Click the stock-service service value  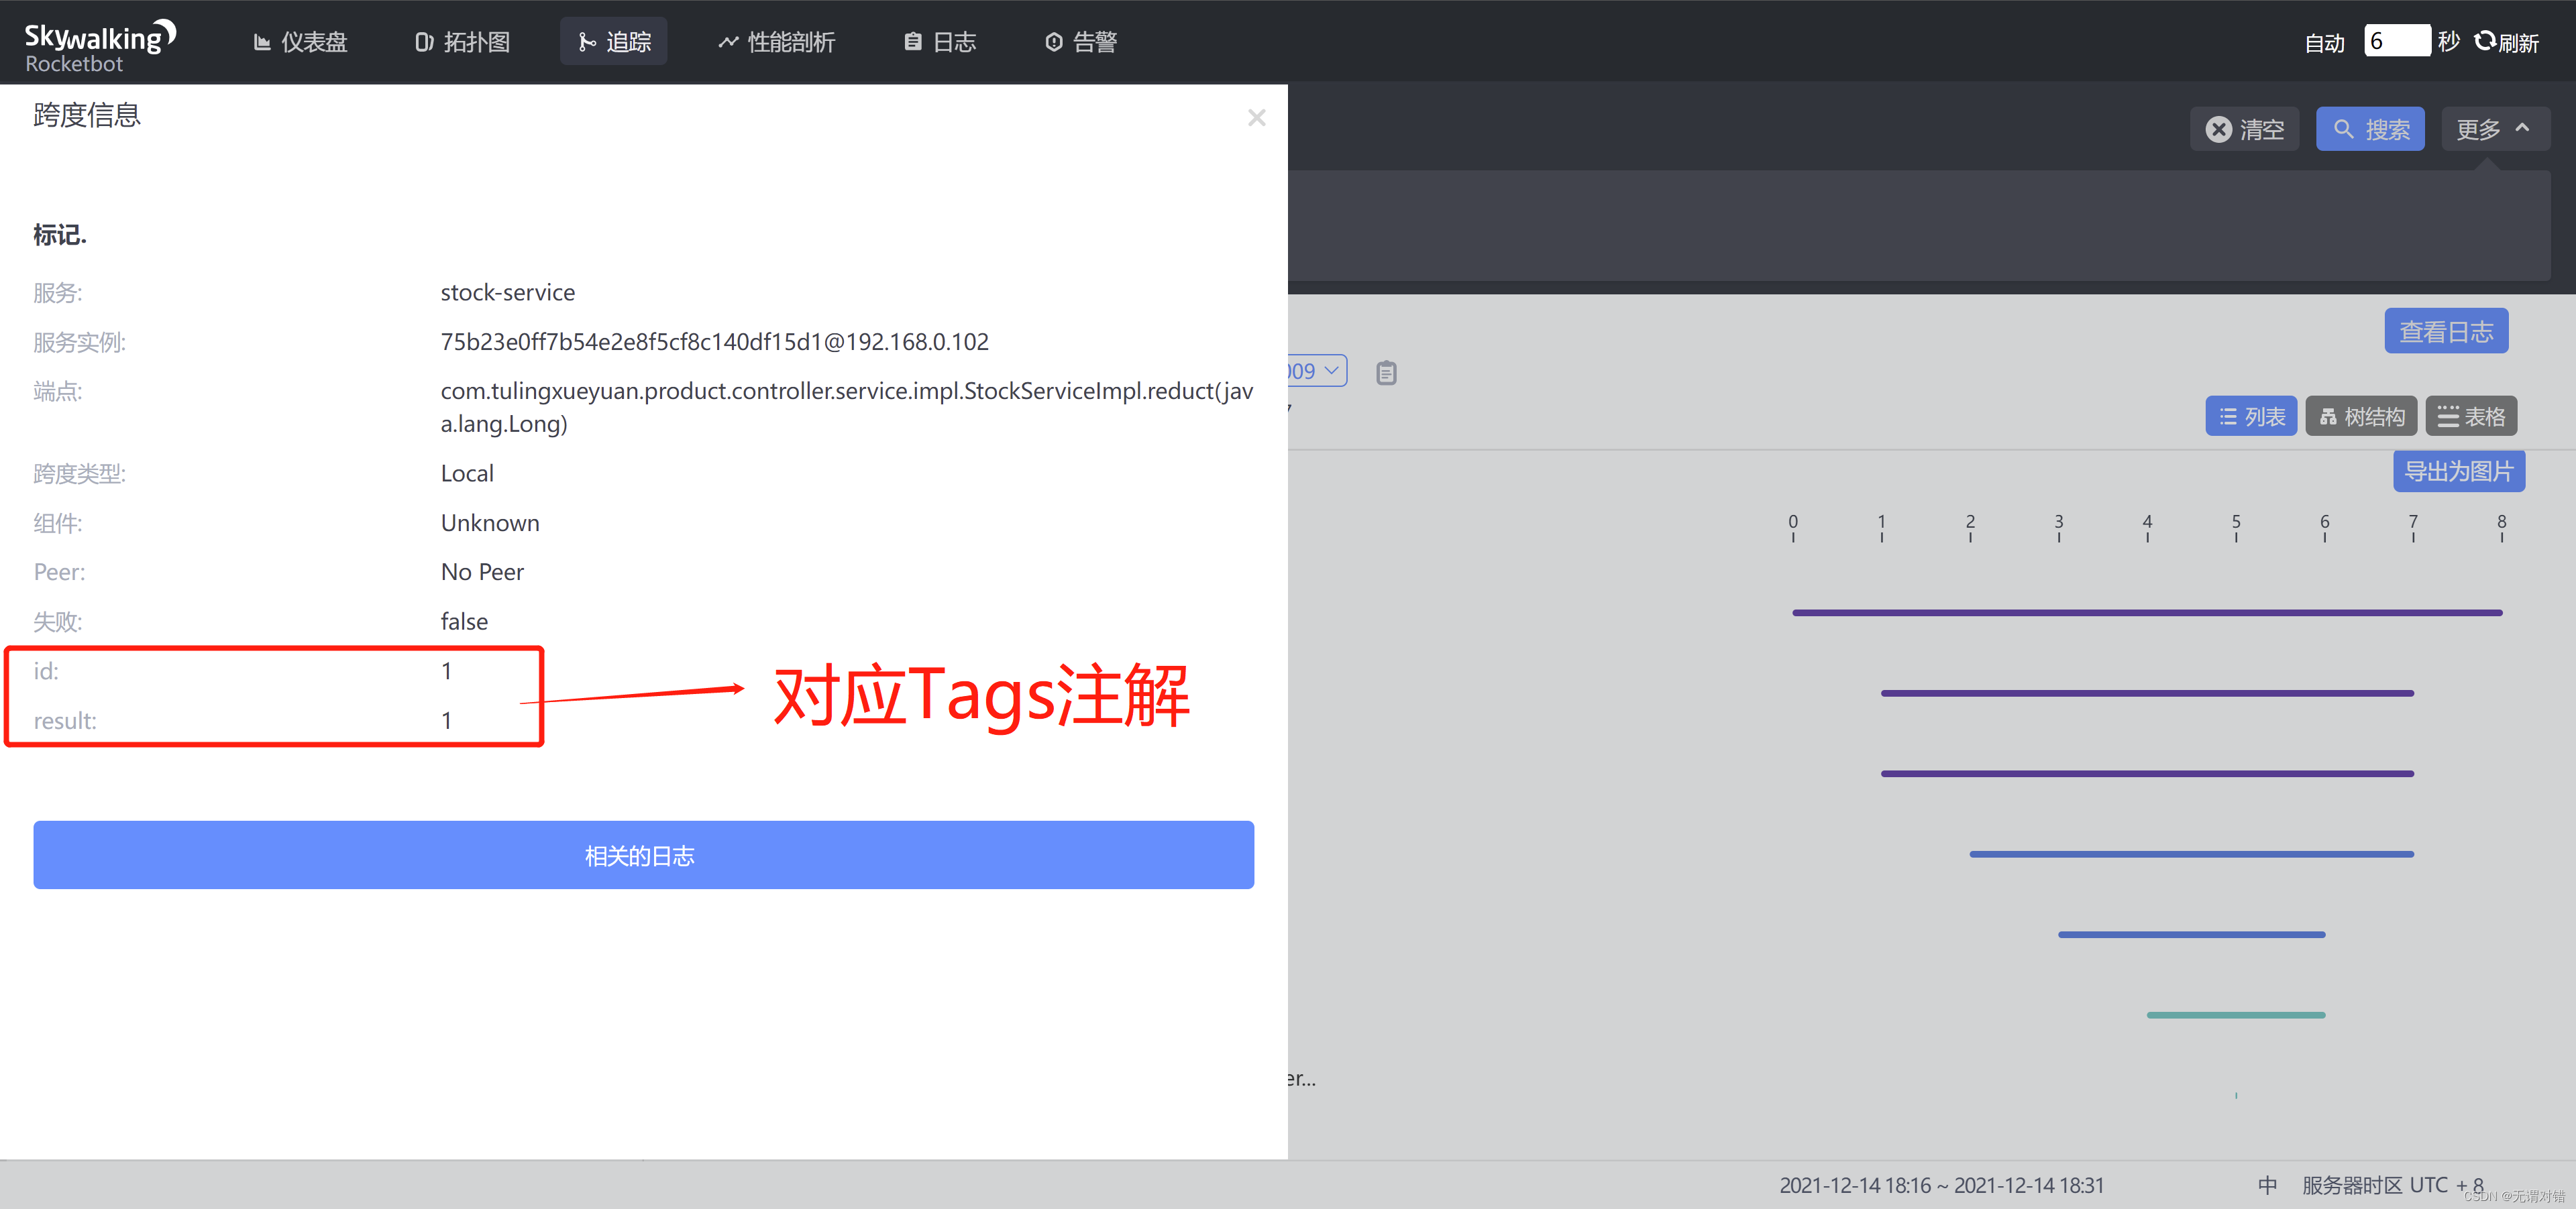point(507,293)
